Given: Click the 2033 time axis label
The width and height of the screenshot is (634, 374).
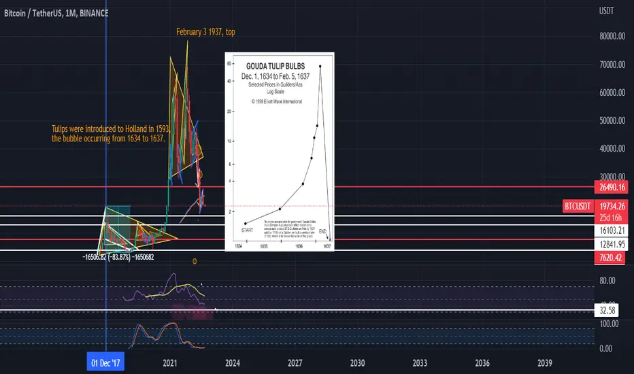Looking at the screenshot, I should coord(420,363).
